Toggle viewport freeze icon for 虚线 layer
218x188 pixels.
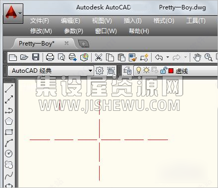click(155, 71)
